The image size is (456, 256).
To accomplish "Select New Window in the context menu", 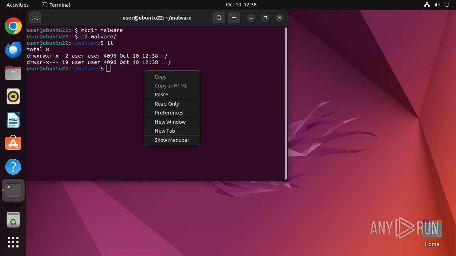I will click(x=172, y=122).
